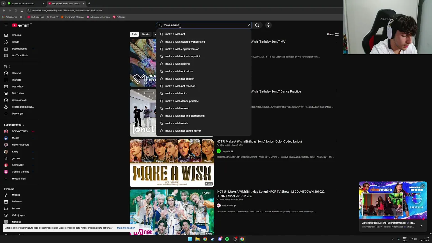Click inside the YouTube search input field
The image size is (432, 243).
coord(204,25)
